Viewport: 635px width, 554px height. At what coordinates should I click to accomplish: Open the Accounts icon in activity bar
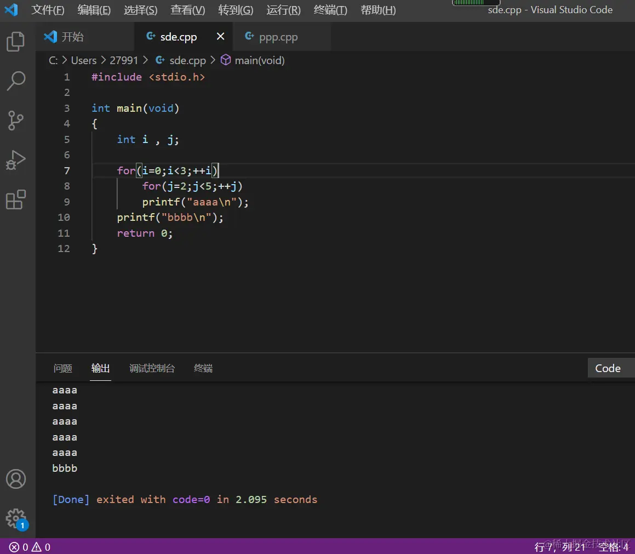click(16, 479)
